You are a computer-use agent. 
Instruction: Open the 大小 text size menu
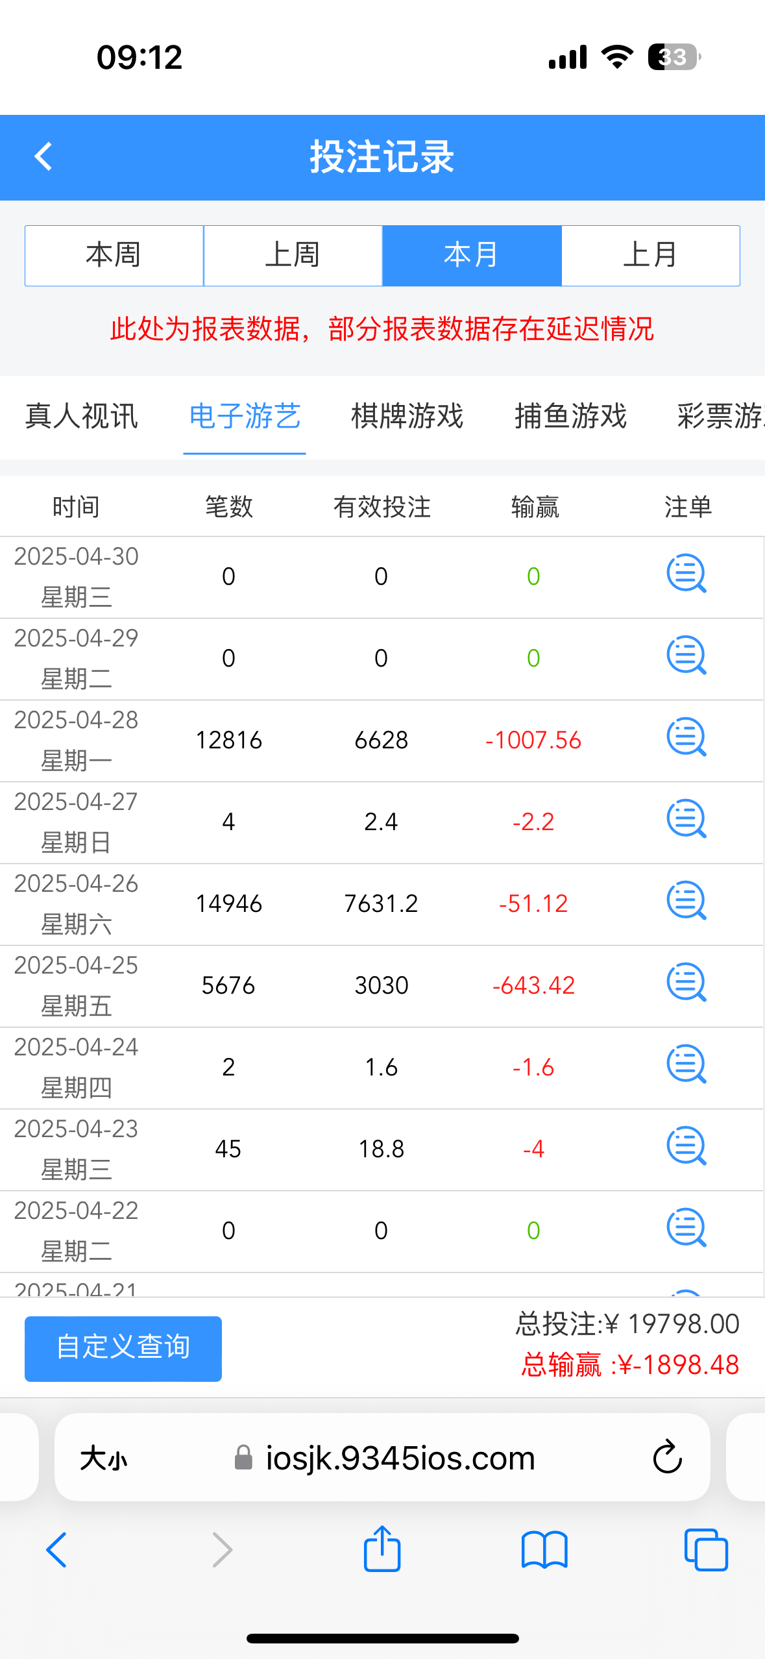tap(104, 1458)
